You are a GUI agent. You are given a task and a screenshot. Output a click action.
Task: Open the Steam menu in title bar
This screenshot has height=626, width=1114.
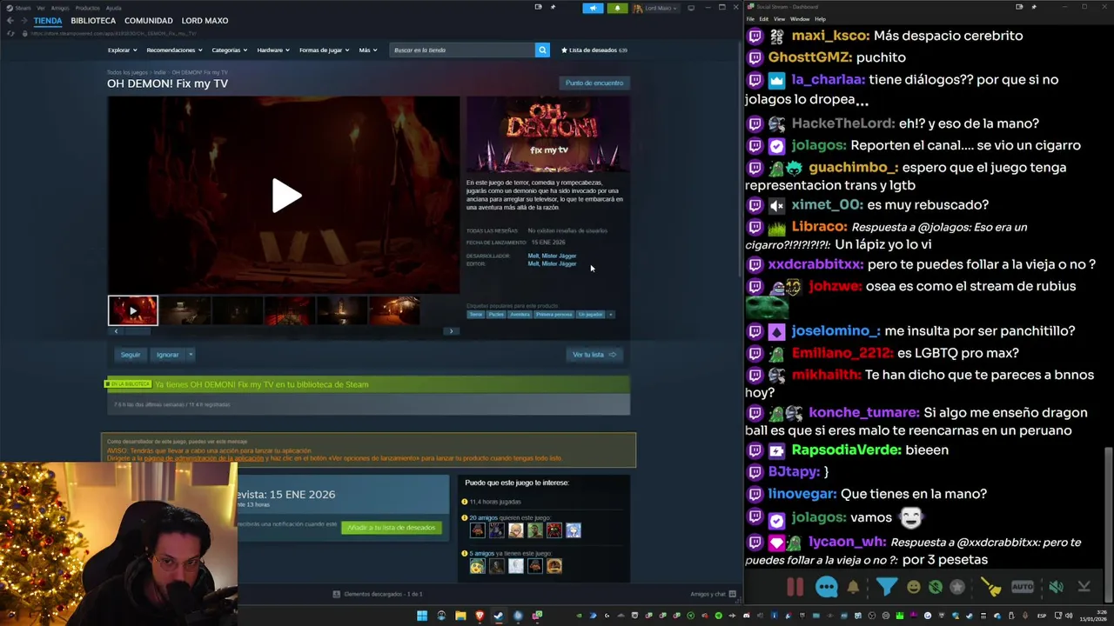23,8
